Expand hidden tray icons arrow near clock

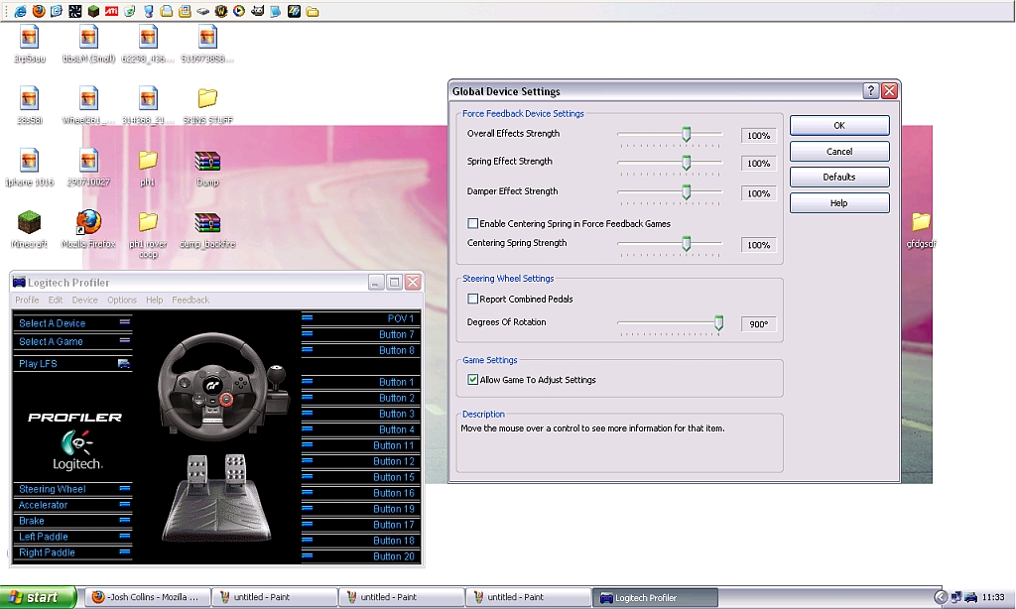pyautogui.click(x=941, y=597)
